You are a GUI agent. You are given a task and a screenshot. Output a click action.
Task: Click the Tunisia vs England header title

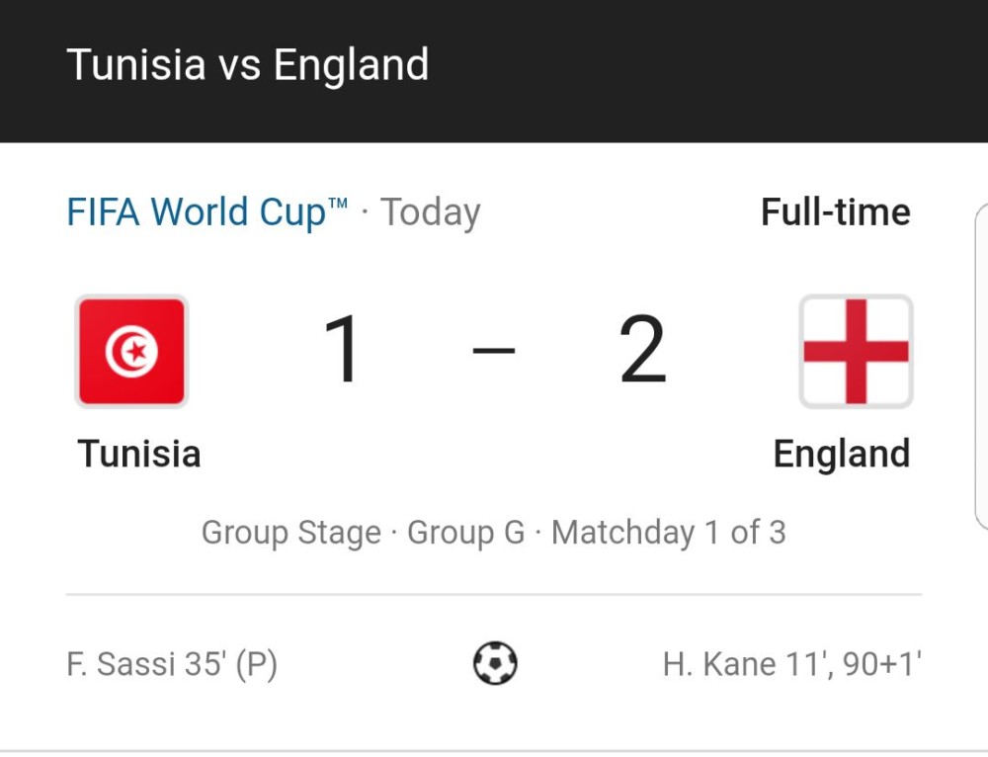248,66
